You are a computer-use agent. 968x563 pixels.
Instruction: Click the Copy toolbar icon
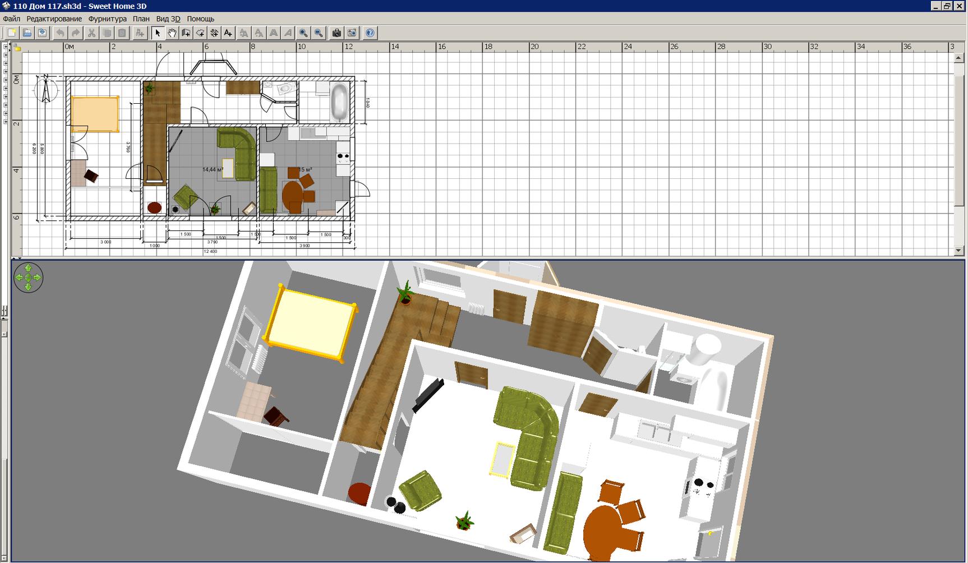(x=107, y=33)
